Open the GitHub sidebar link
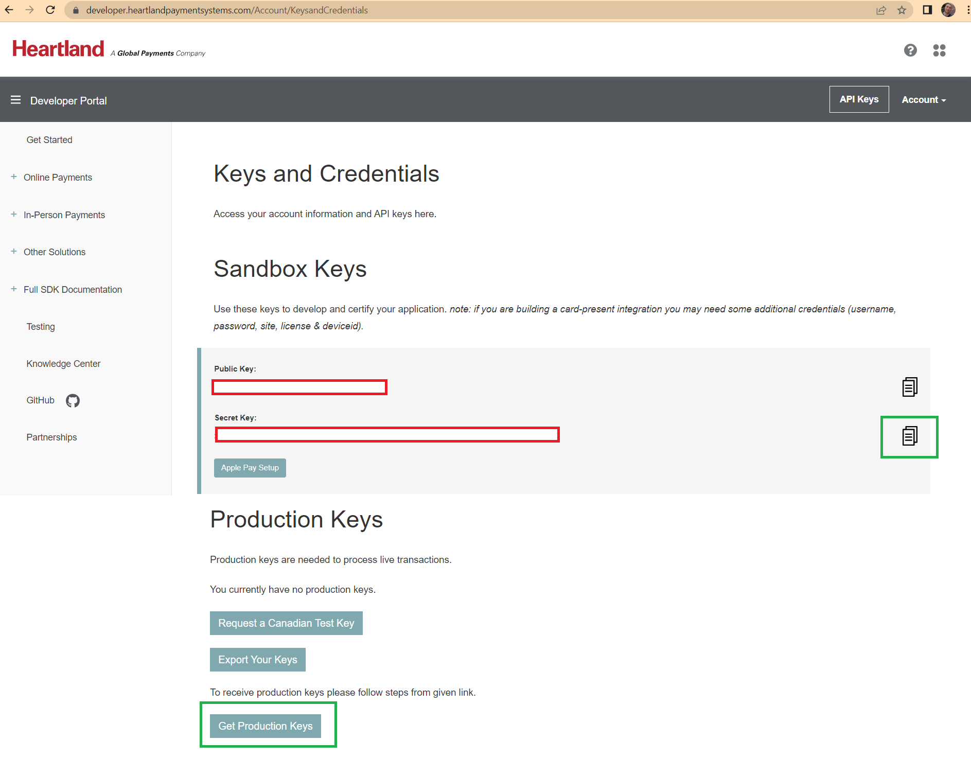The height and width of the screenshot is (759, 971). click(x=40, y=400)
